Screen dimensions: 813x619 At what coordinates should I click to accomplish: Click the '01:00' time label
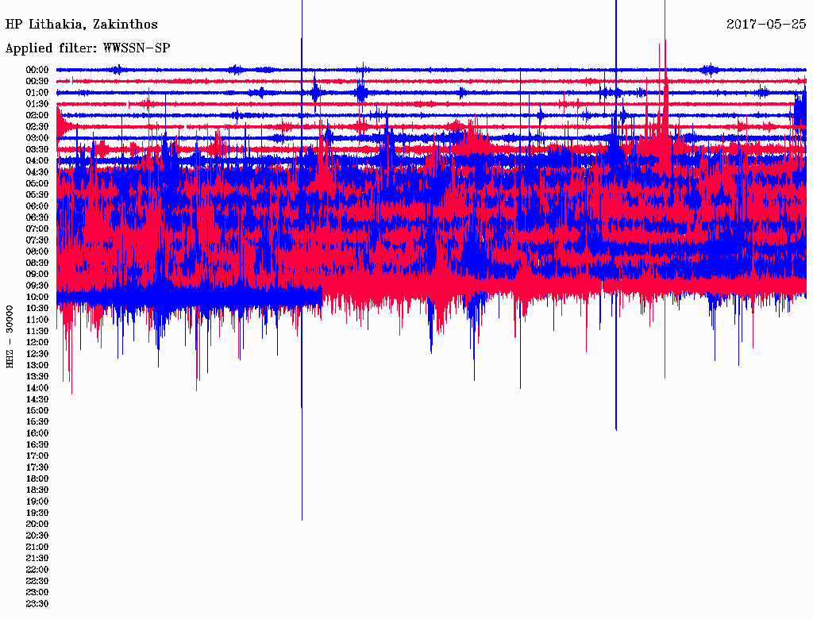(x=37, y=92)
